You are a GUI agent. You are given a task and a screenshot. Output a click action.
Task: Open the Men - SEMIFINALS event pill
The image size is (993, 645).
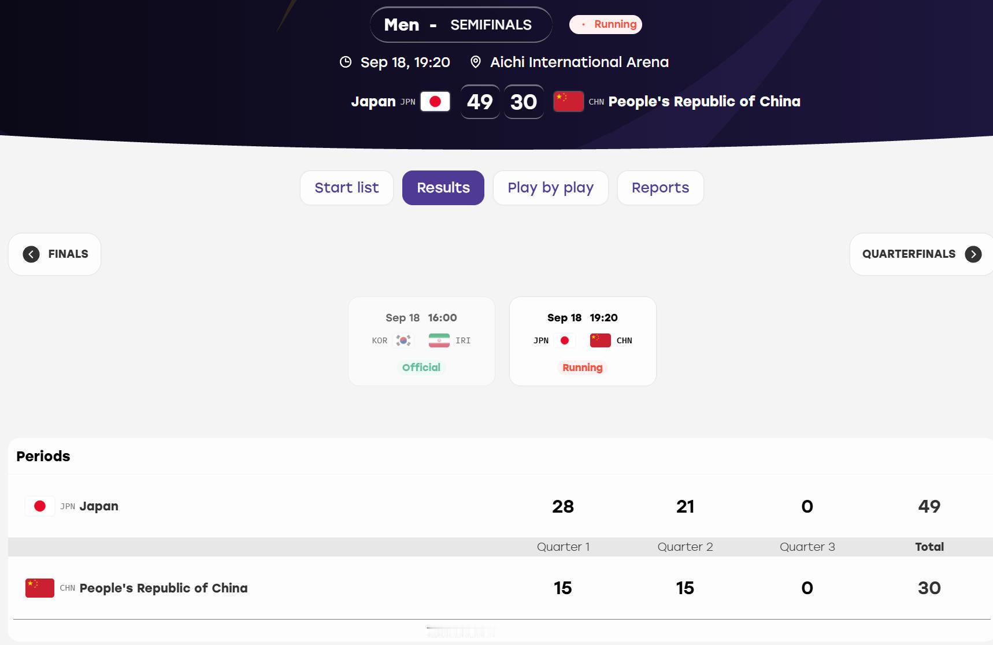coord(461,25)
